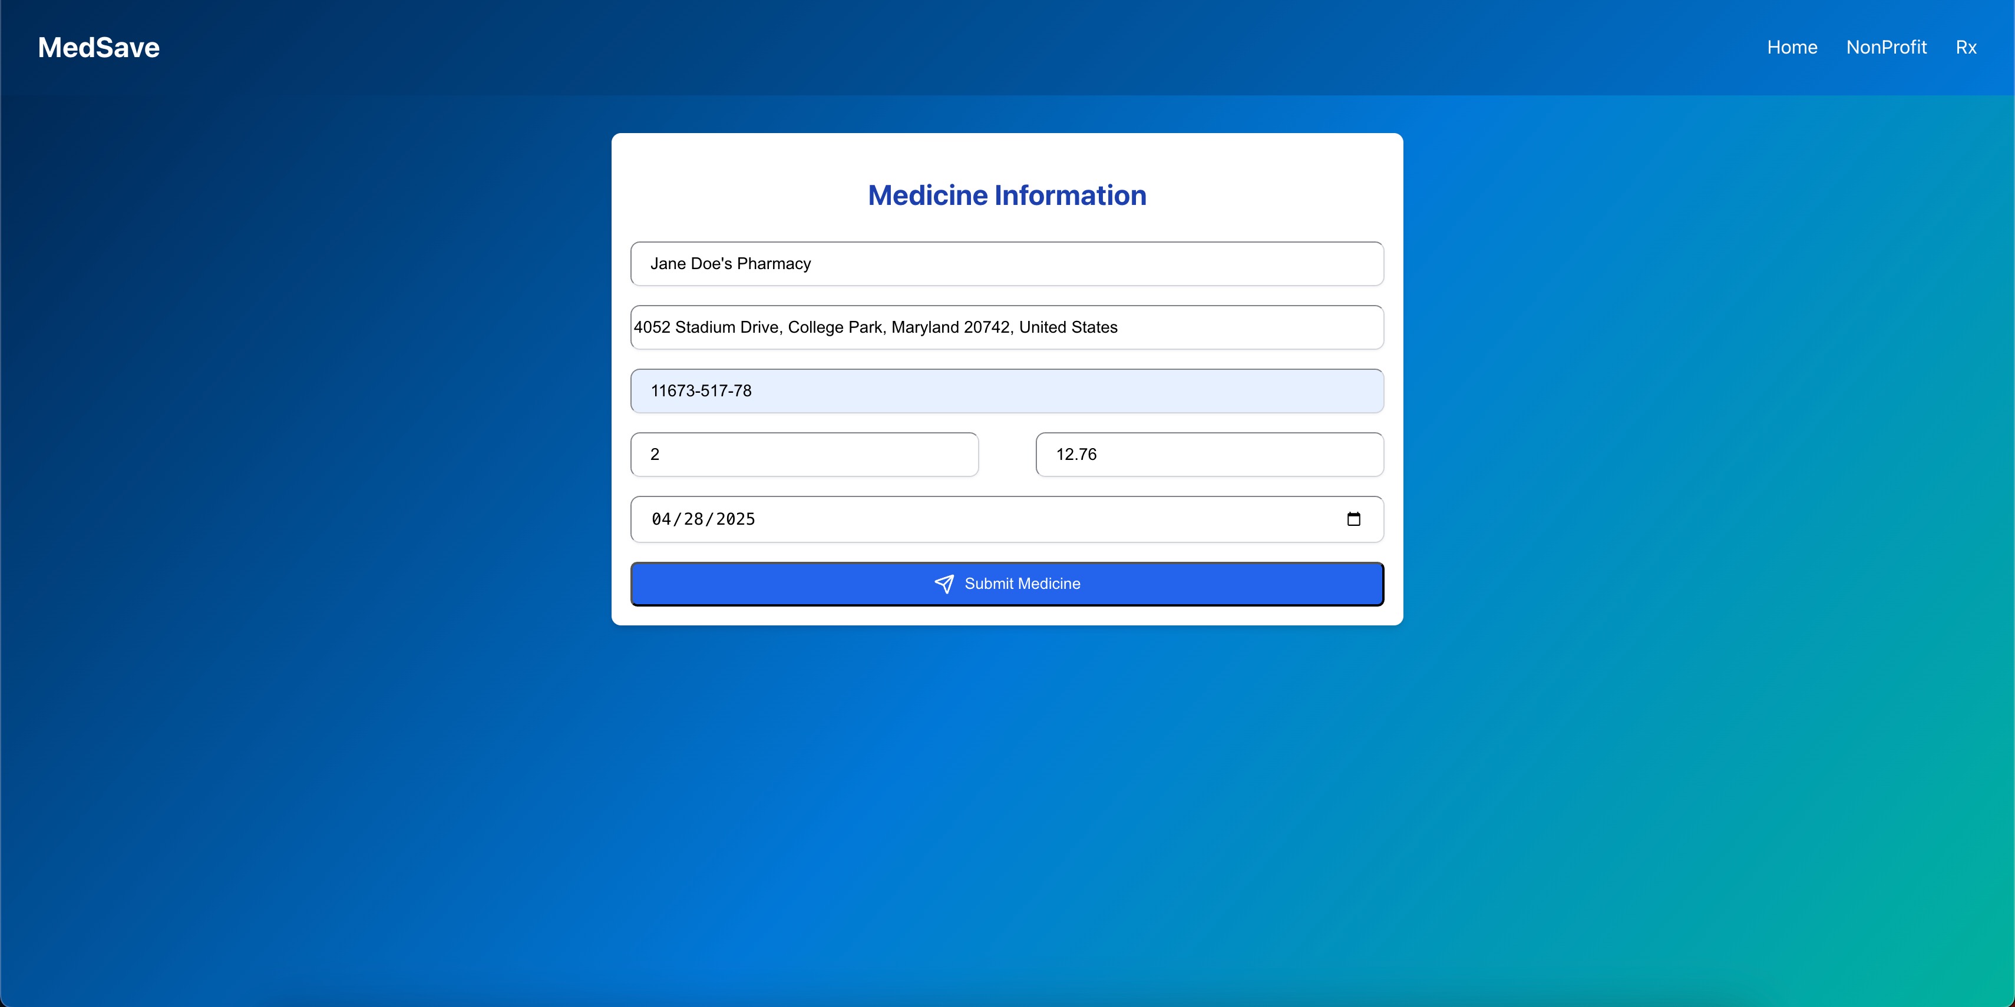The width and height of the screenshot is (2015, 1007).
Task: Click 'College Park' text in address field
Action: pyautogui.click(x=835, y=327)
